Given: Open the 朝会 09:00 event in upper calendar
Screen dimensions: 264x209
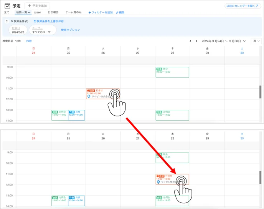Looking at the screenshot, I should [x=172, y=72].
